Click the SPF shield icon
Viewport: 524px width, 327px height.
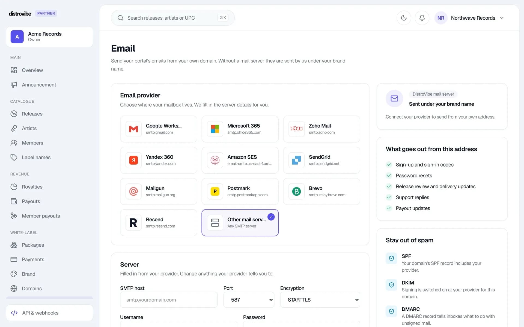pos(391,258)
